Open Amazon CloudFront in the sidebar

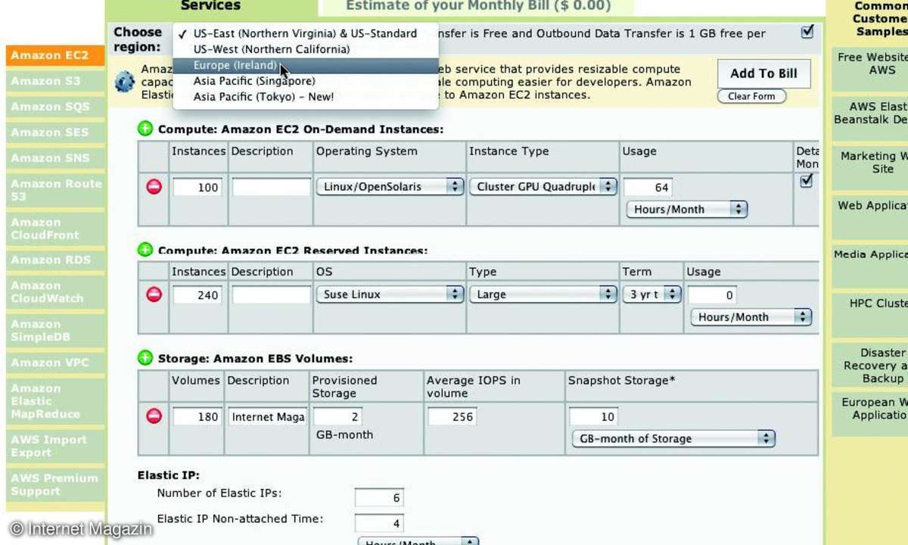click(x=55, y=229)
